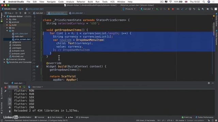This screenshot has width=218, height=122.
Task: Open the Project view type dropdown
Action: [x=9, y=13]
